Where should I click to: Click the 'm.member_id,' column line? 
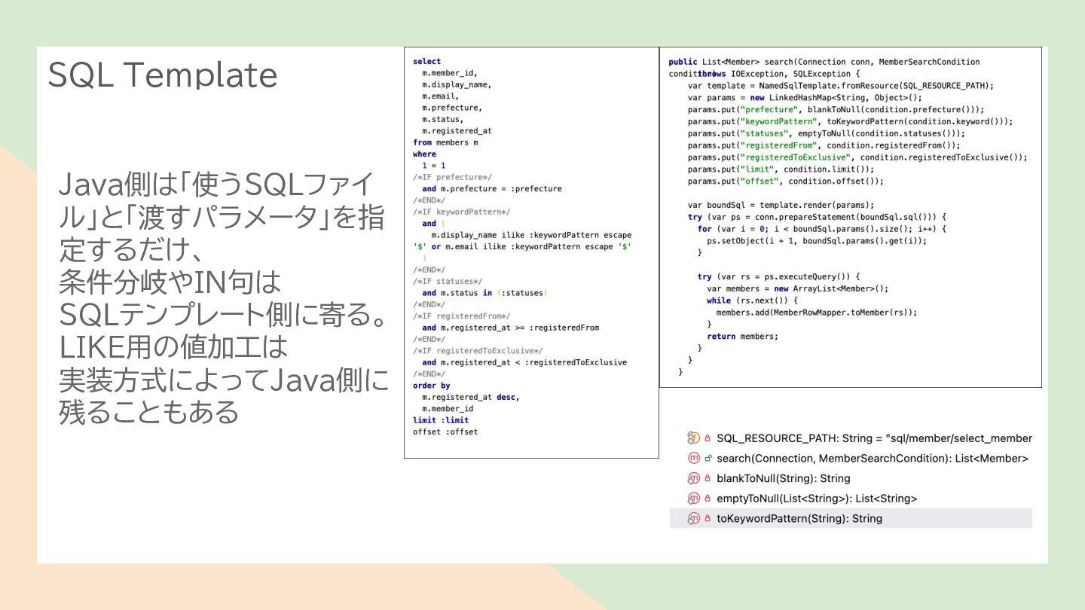tap(450, 73)
